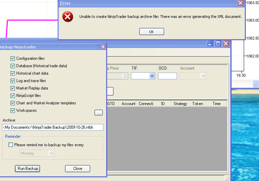Open the TIF dropdown
Image resolution: width=259 pixels, height=181 pixels.
(152, 76)
